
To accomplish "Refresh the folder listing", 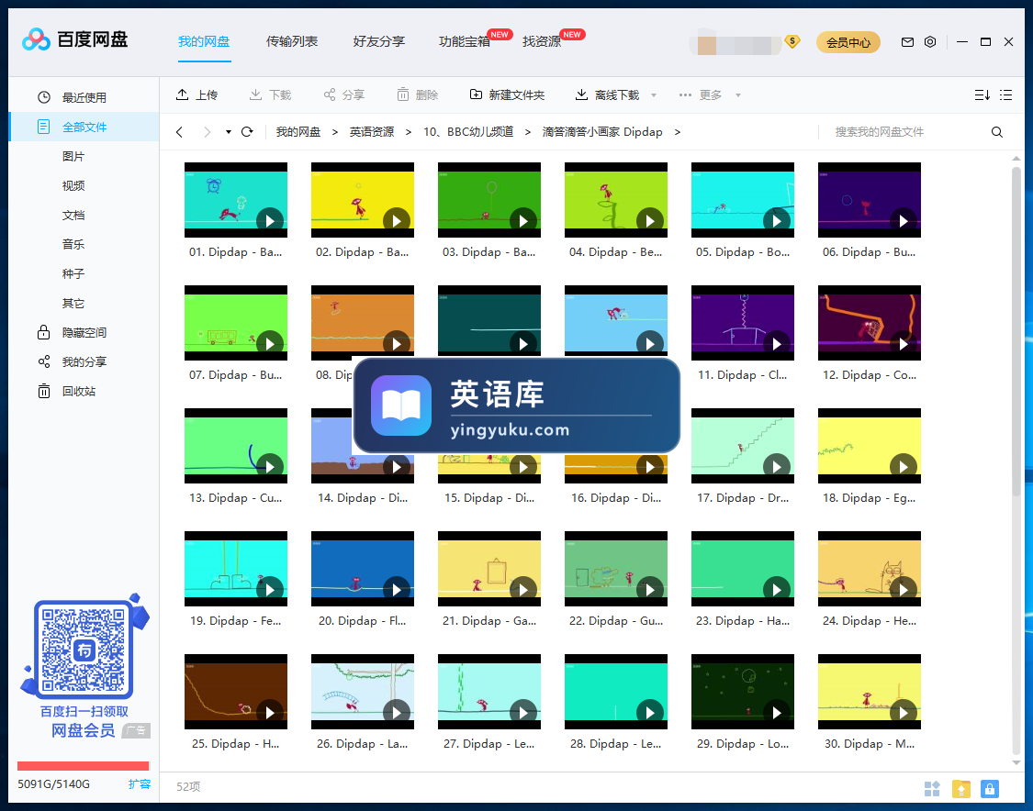I will point(247,132).
